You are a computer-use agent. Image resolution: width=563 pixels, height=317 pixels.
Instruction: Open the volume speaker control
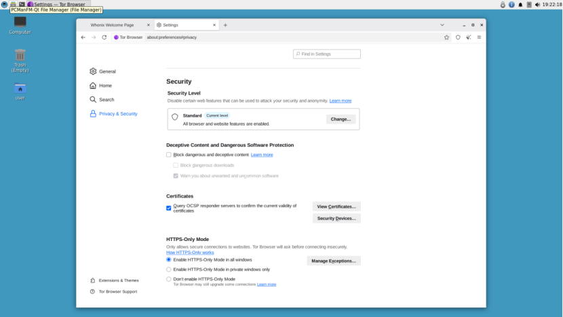(x=537, y=5)
